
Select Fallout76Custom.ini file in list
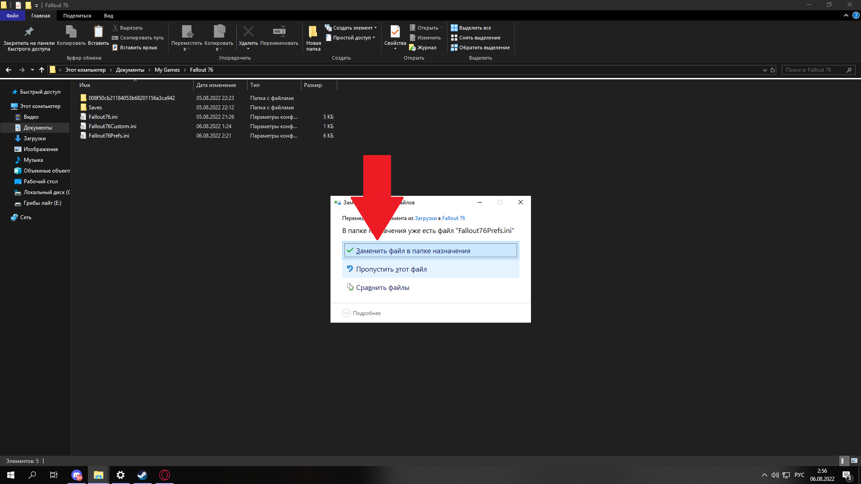pyautogui.click(x=112, y=126)
